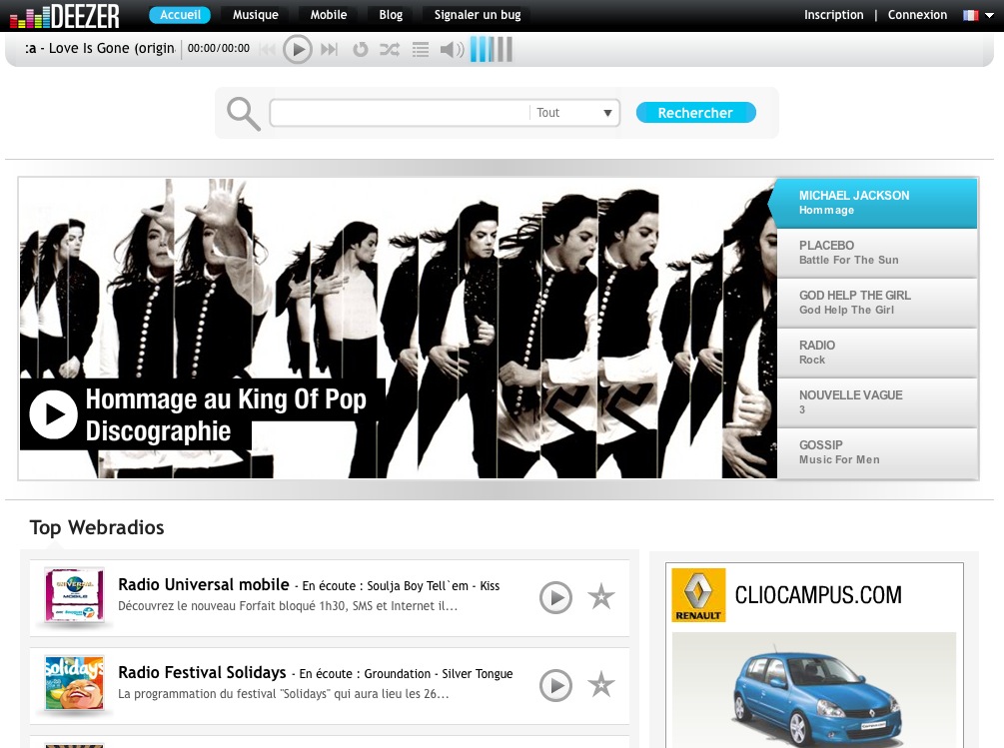Click Radio Festival Solidays title
Screen dimensions: 1004x748
[202, 672]
